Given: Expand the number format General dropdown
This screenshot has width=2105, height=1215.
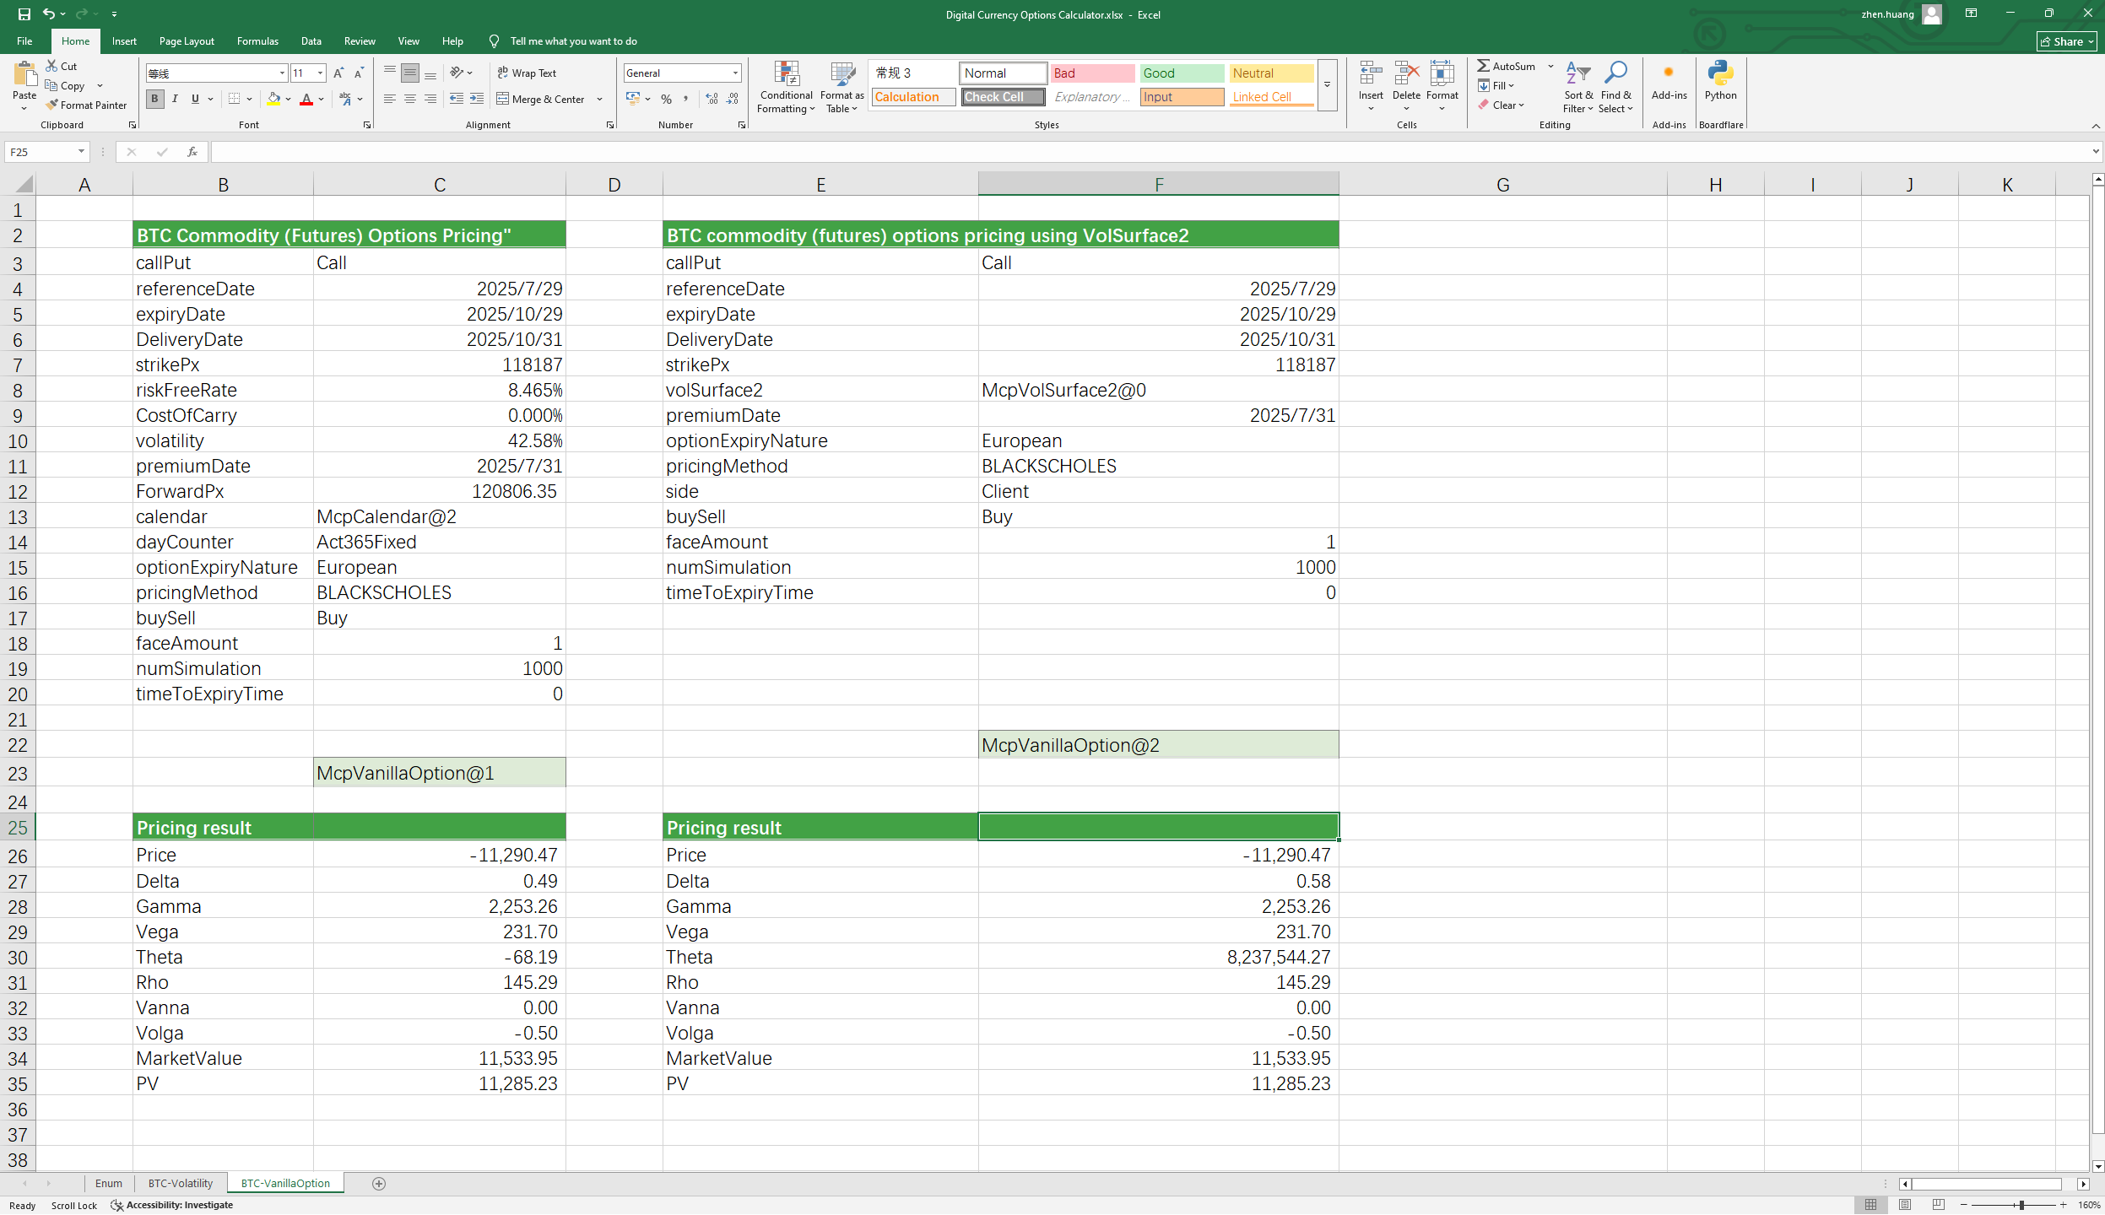Looking at the screenshot, I should tap(735, 73).
